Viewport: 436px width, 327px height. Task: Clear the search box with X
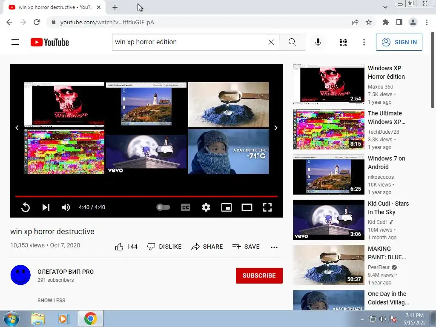[x=271, y=42]
